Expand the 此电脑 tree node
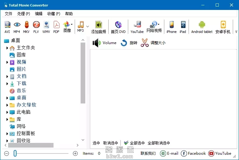The image size is (239, 160). [x=7, y=112]
